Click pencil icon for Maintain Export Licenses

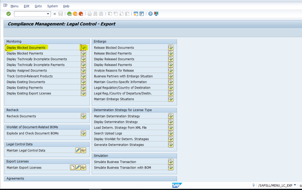(78, 167)
